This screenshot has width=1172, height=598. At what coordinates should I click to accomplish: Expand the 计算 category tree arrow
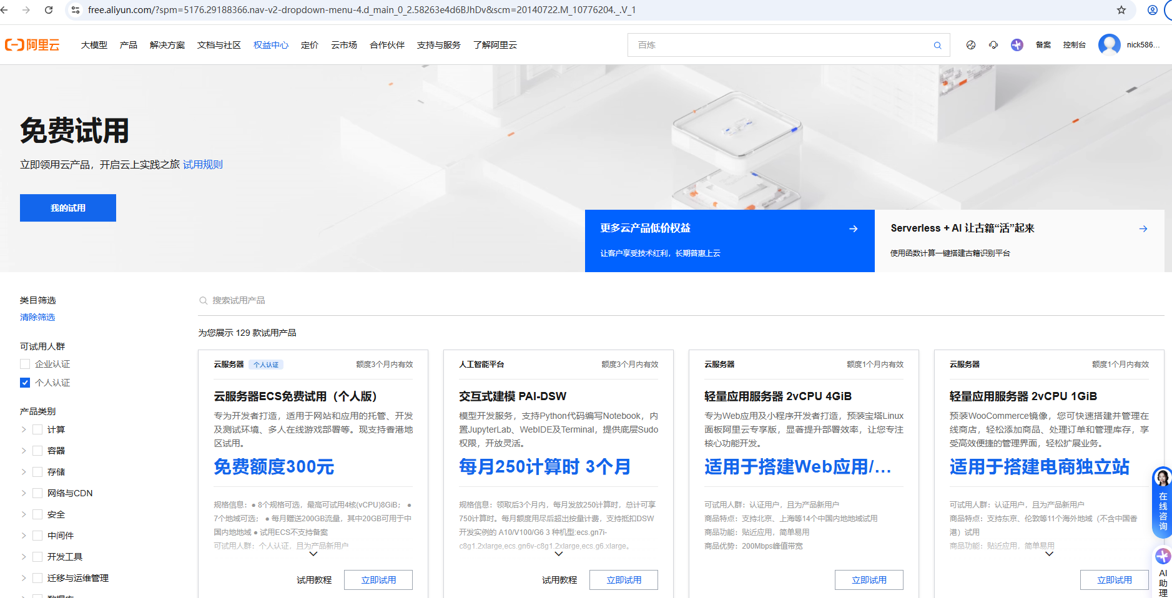click(x=24, y=429)
